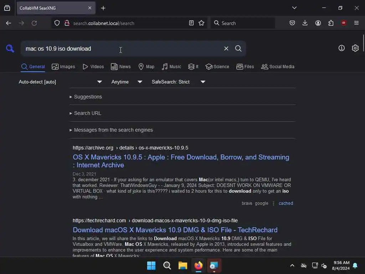Viewport: 365px width, 274px height.
Task: Clear the search query with X
Action: tap(226, 49)
